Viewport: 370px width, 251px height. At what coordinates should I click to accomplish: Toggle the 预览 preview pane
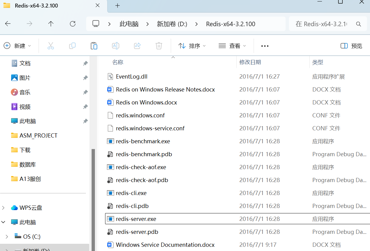tap(351, 46)
